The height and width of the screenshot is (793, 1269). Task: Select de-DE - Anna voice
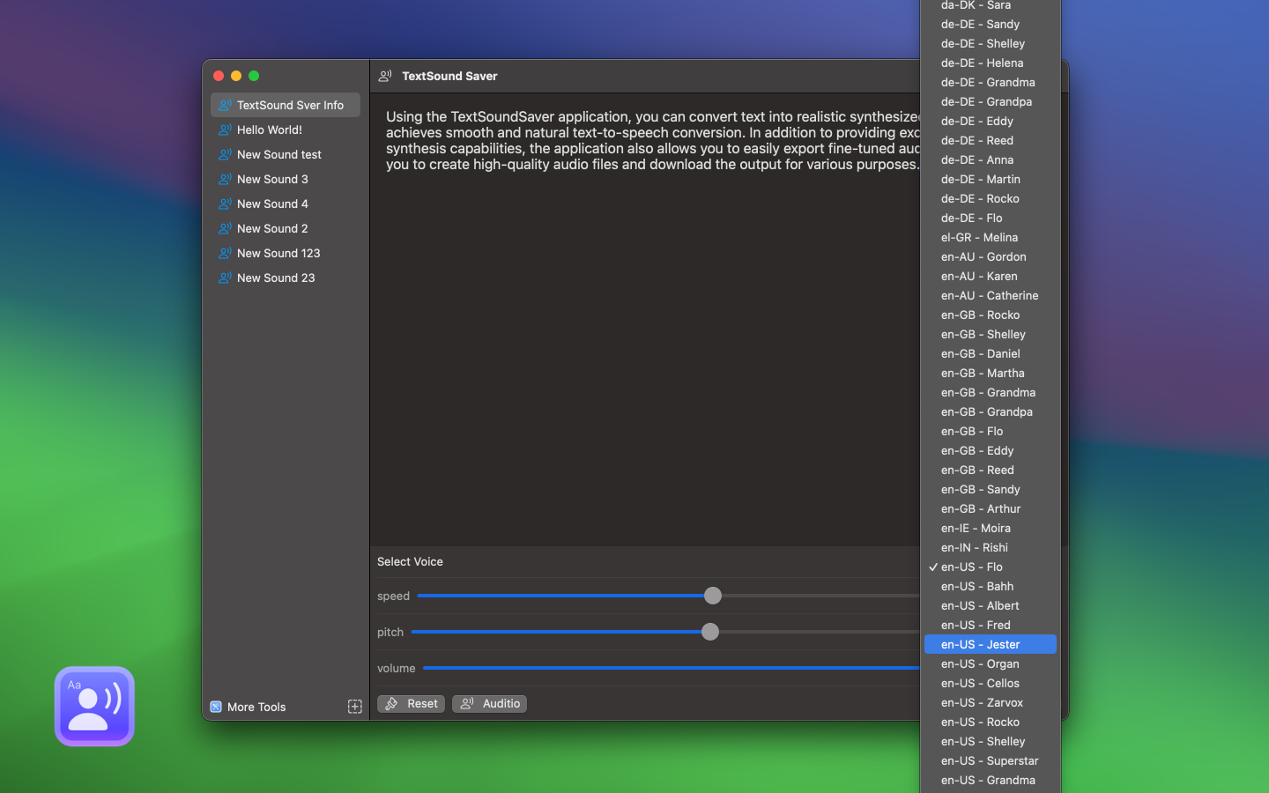[x=991, y=159]
